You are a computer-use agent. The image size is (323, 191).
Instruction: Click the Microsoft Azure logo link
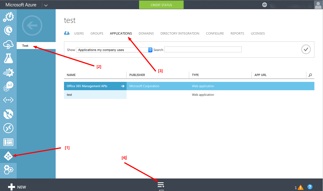tap(21, 5)
